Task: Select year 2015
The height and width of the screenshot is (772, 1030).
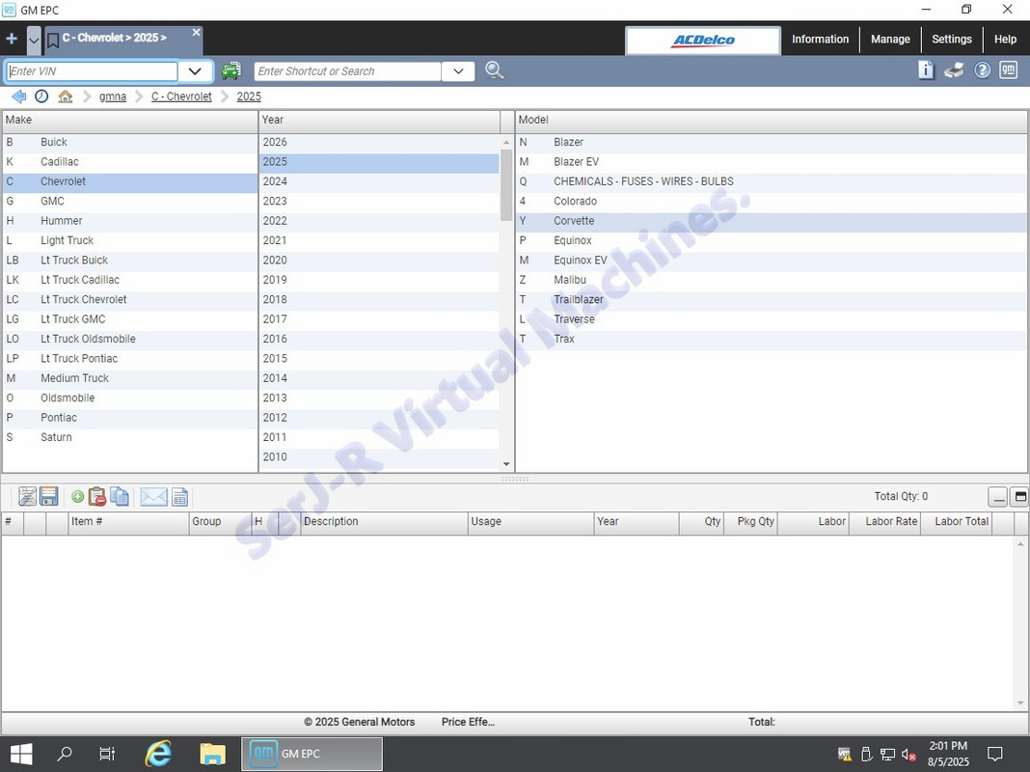Action: coord(379,359)
